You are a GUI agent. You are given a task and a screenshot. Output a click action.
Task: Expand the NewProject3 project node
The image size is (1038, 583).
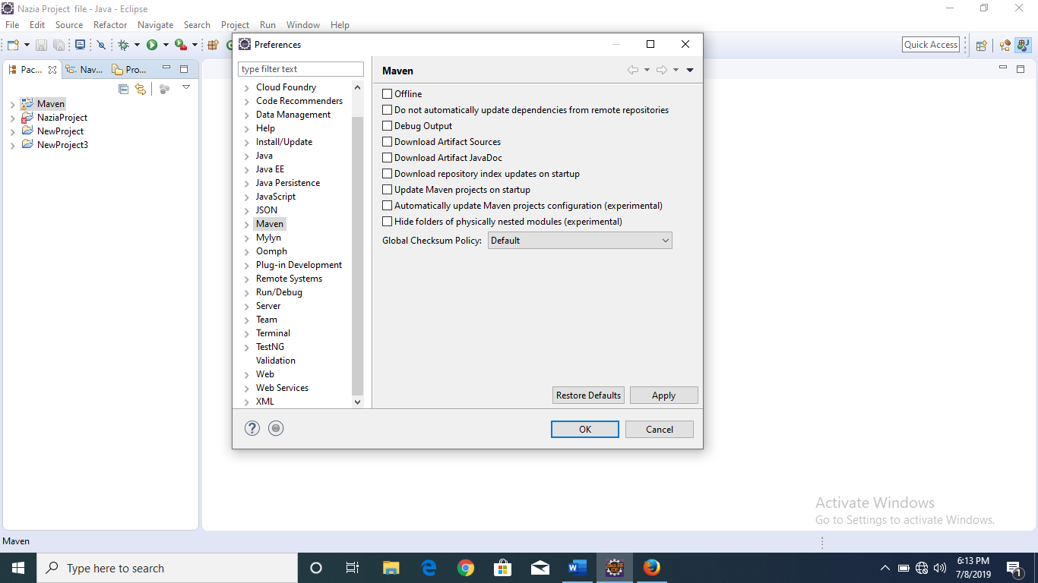pyautogui.click(x=13, y=146)
